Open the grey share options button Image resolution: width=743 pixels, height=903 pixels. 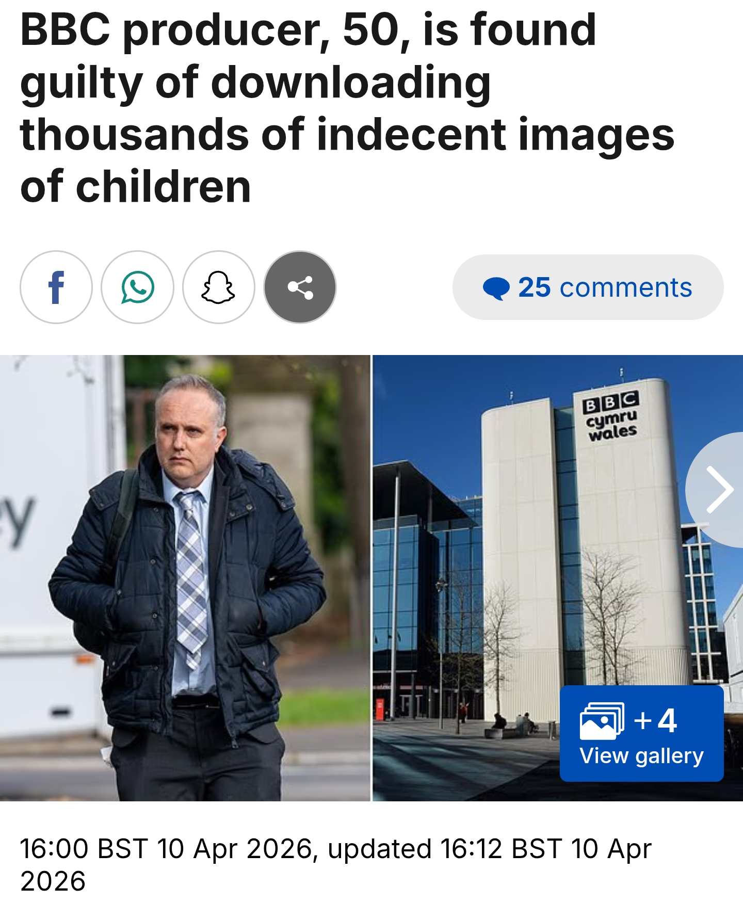coord(300,287)
